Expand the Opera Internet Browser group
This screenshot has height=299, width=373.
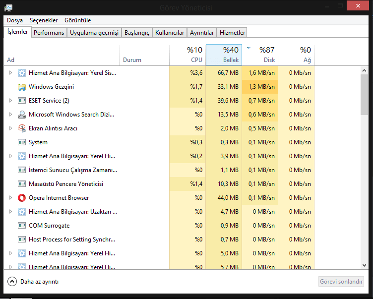coord(10,198)
